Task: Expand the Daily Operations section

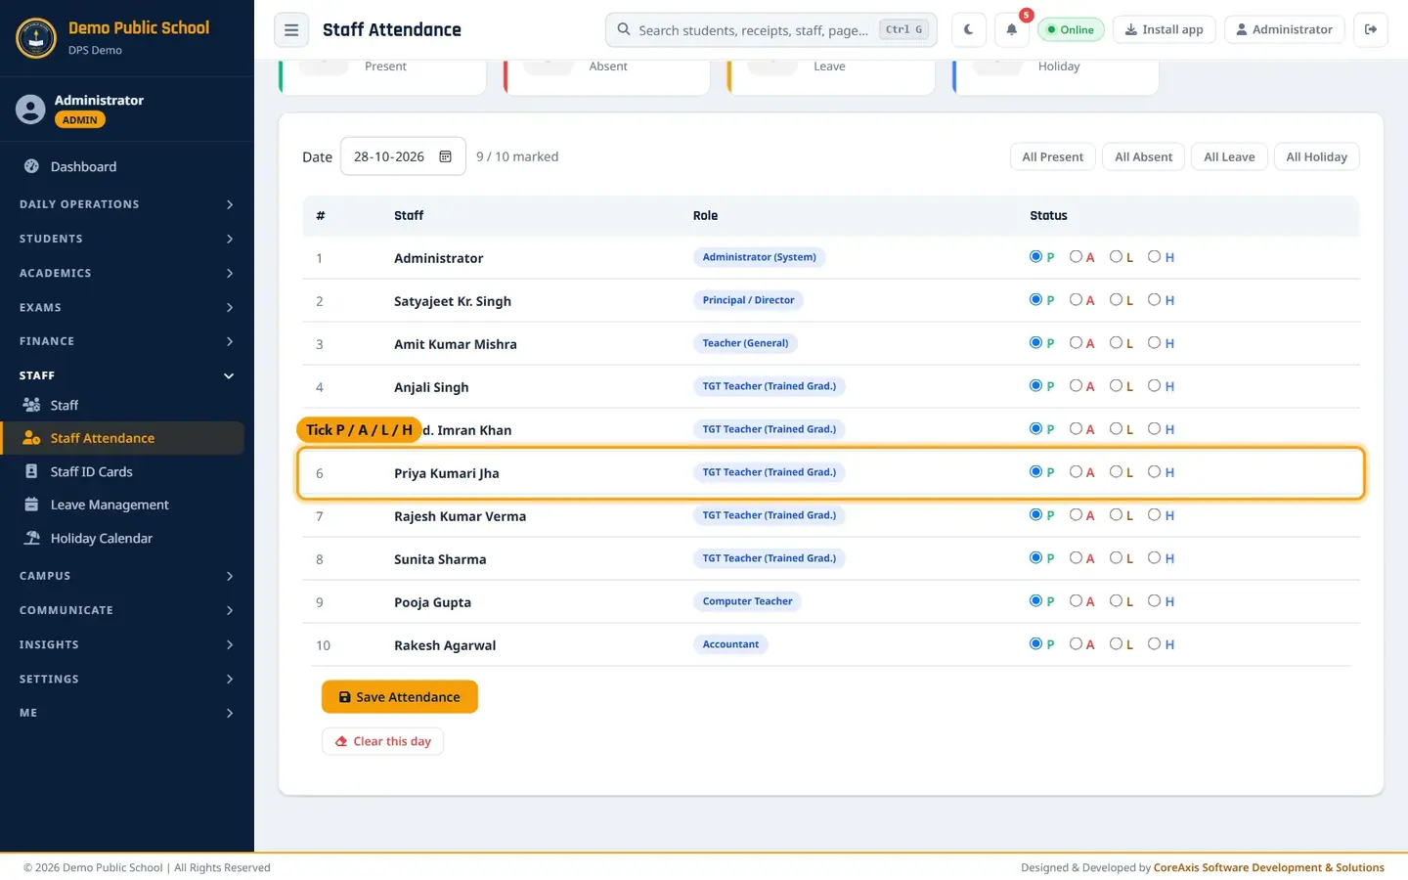Action: point(127,204)
